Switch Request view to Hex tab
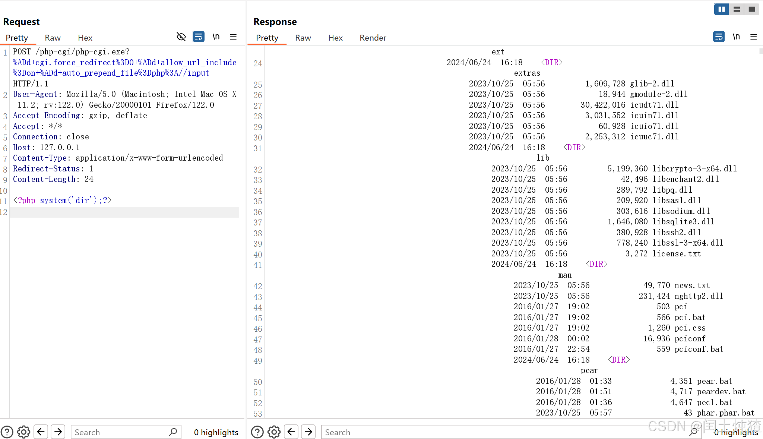Screen dimensions: 763x439 click(x=85, y=38)
